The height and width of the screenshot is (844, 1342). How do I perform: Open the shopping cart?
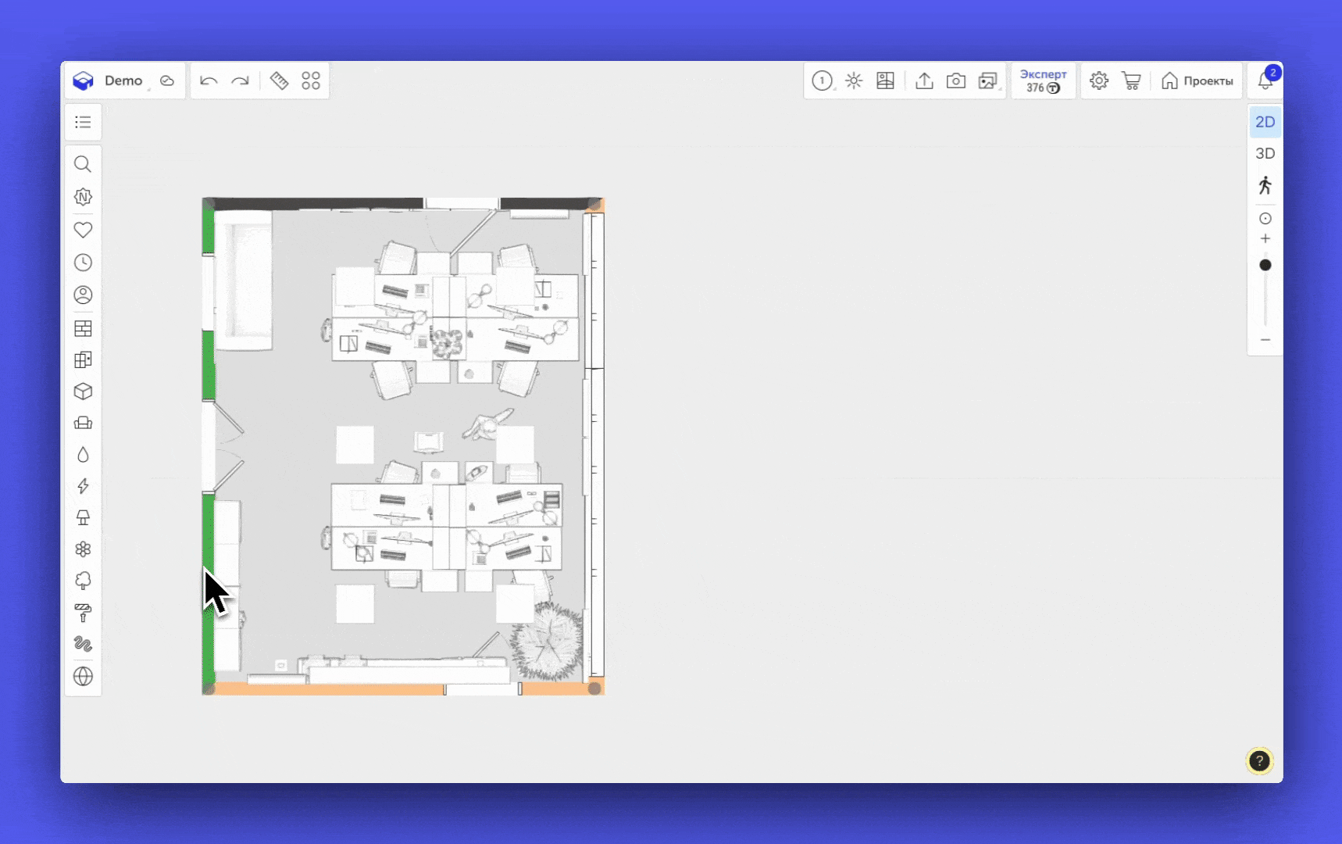(x=1131, y=80)
